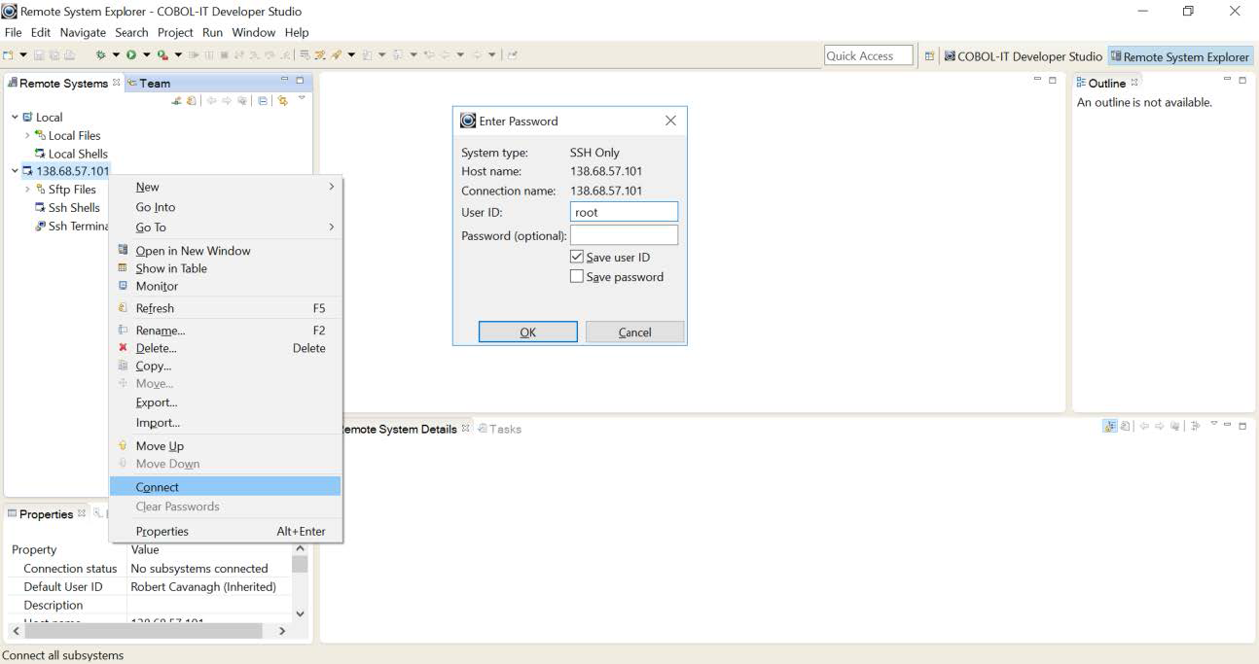Click the Debug bug toolbar icon
The height and width of the screenshot is (664, 1259).
point(100,55)
